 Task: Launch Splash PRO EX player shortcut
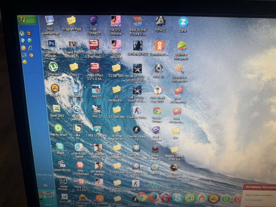(x=62, y=166)
